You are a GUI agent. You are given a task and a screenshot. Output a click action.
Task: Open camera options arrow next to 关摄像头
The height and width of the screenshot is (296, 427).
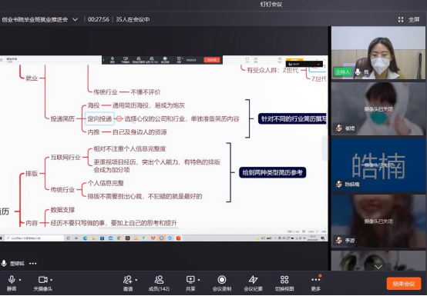(52, 280)
